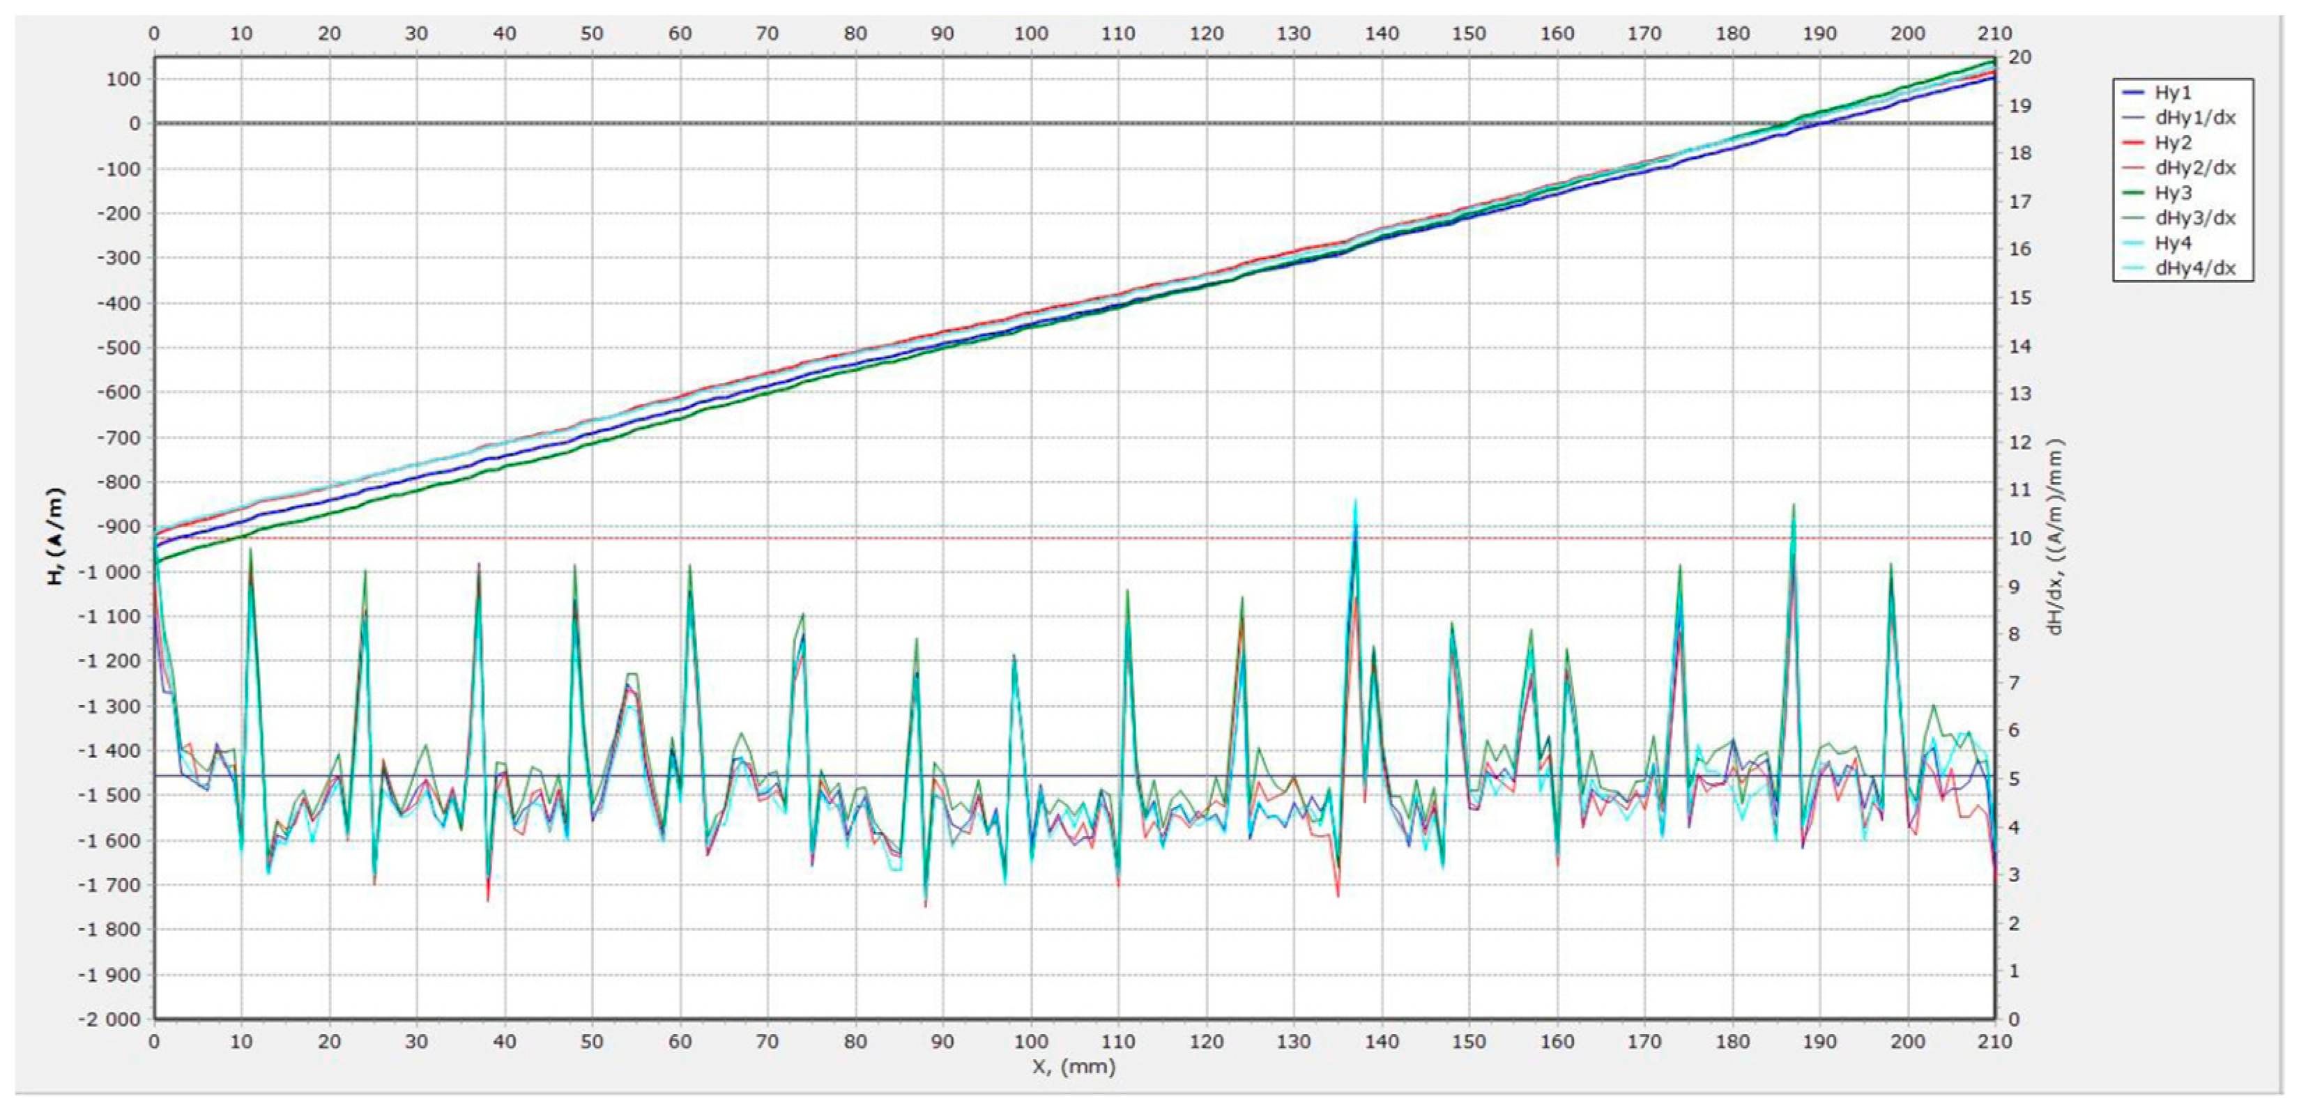The width and height of the screenshot is (2299, 1117).
Task: Click the 0 tick label on the left axis
Action: click(x=134, y=123)
